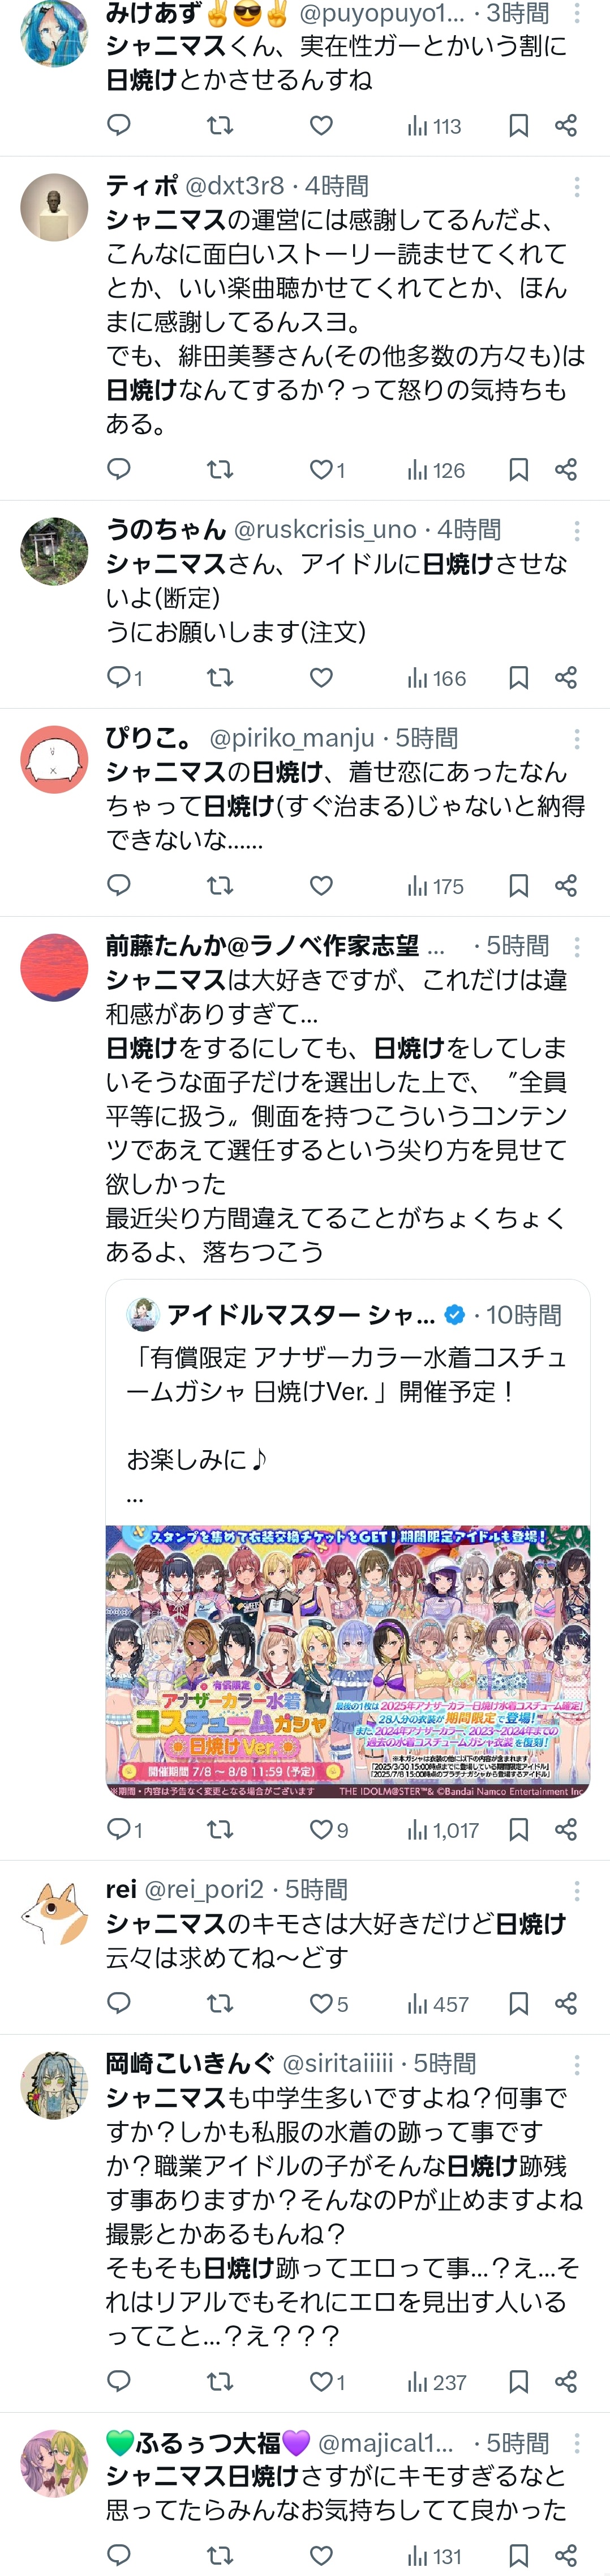Retweet ぴりこ。's tweet

220,885
